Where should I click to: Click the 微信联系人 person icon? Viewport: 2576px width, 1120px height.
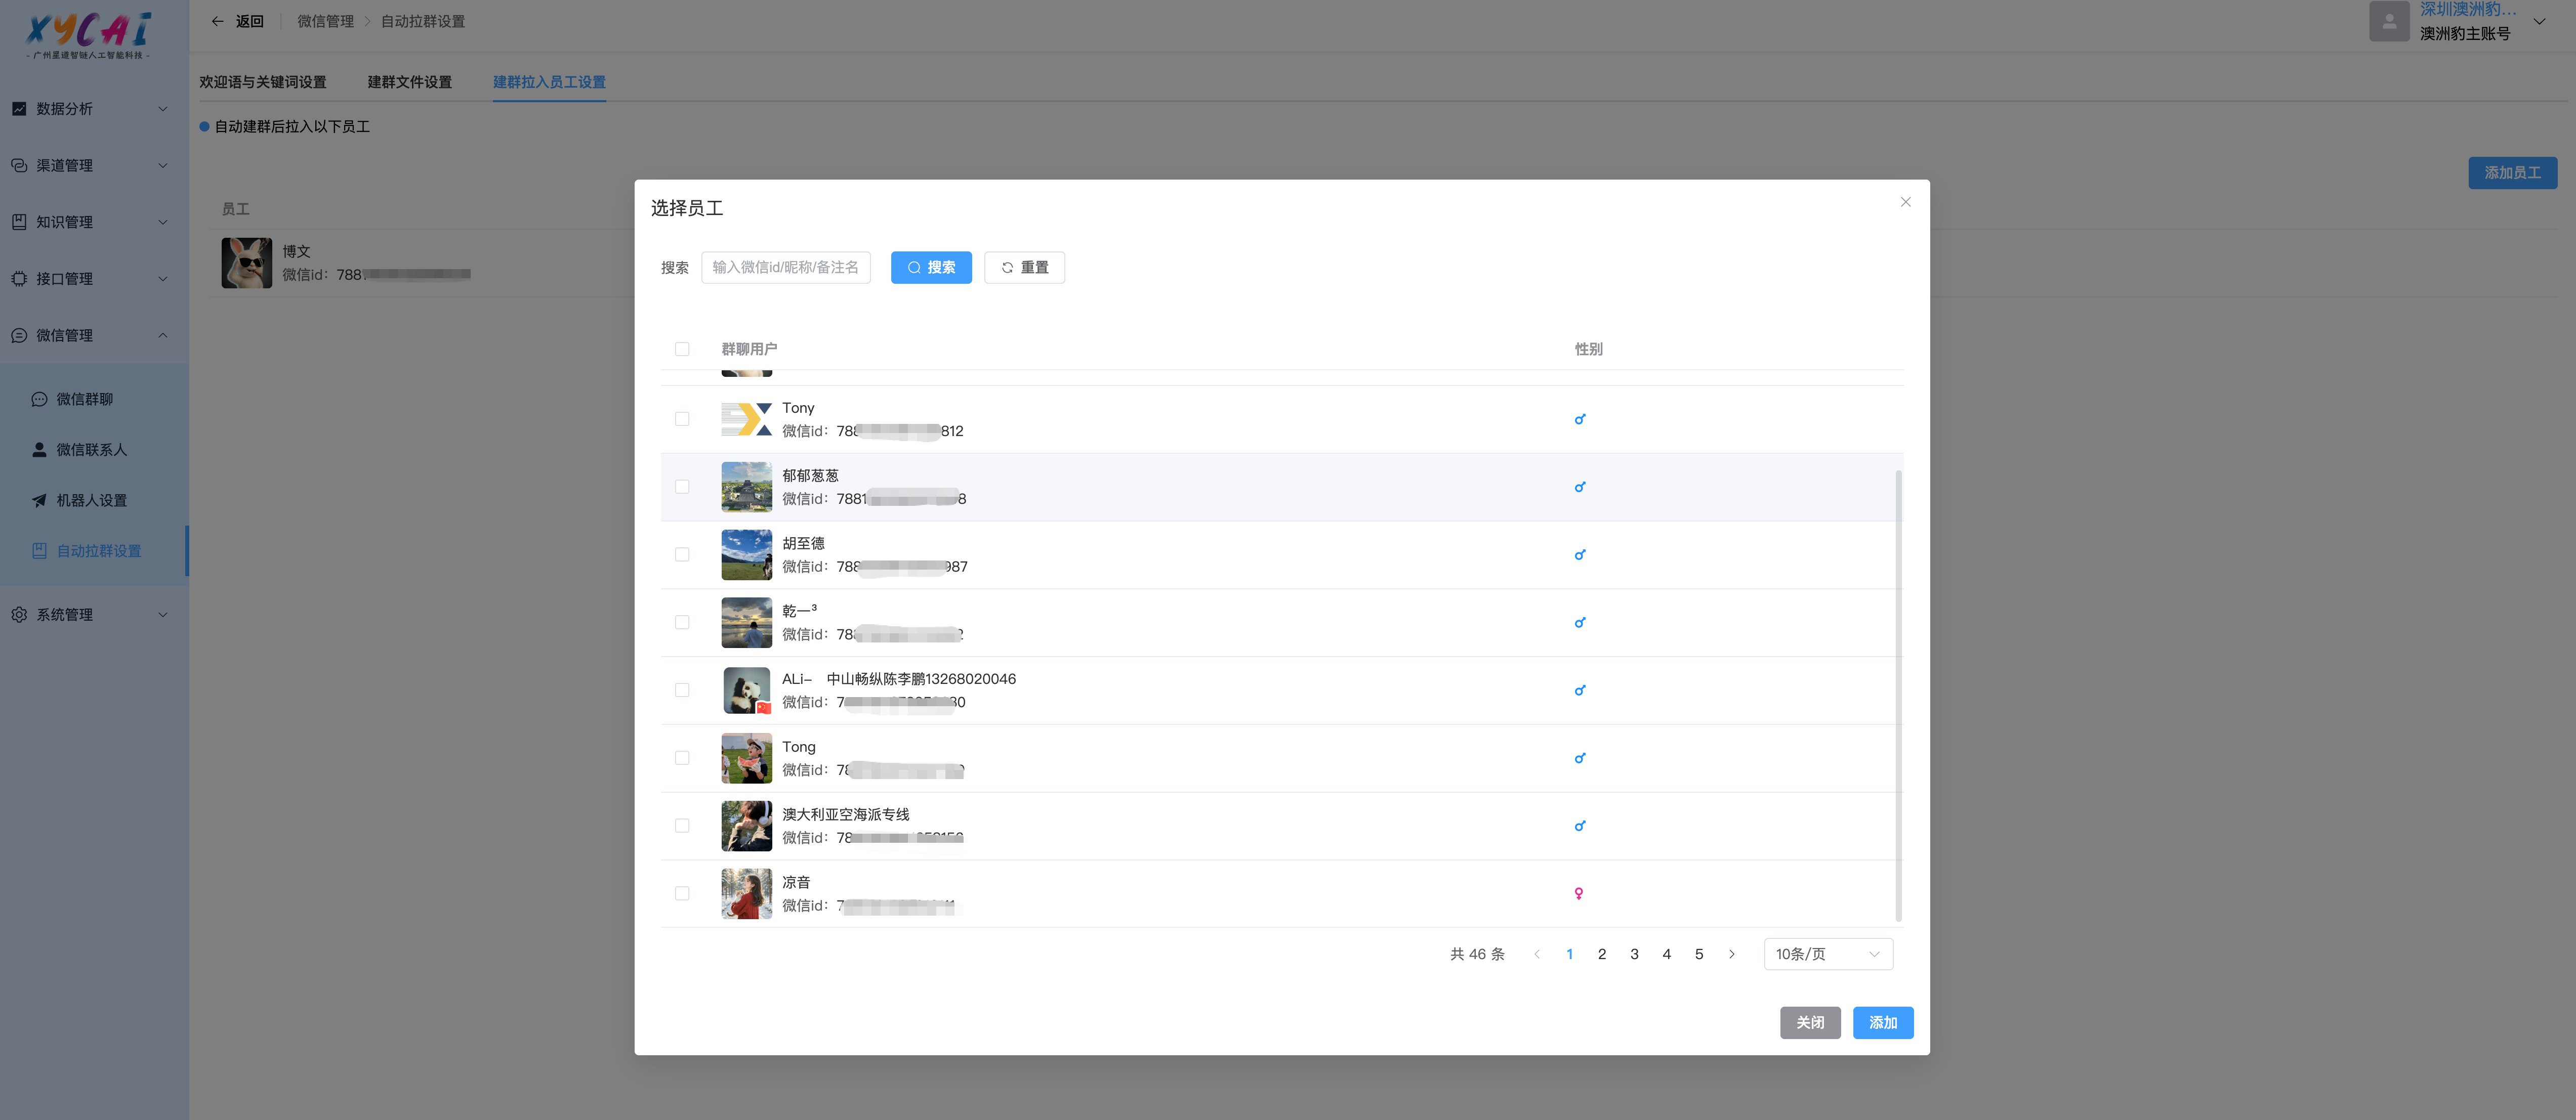(39, 450)
